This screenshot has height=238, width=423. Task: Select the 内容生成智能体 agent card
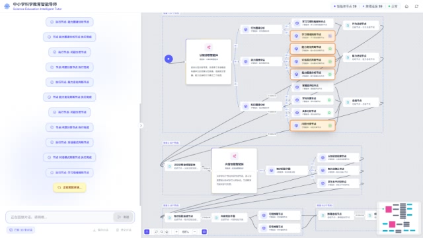point(235,171)
